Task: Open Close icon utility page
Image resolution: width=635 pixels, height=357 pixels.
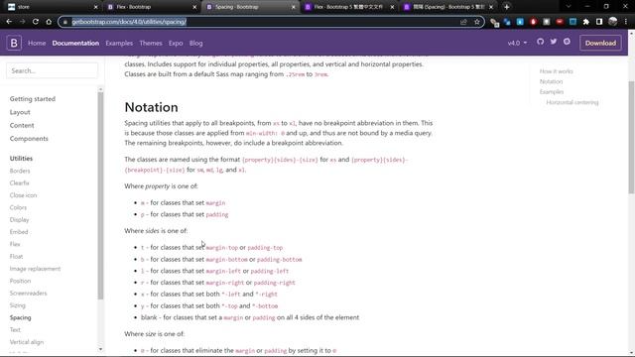Action: (x=23, y=195)
